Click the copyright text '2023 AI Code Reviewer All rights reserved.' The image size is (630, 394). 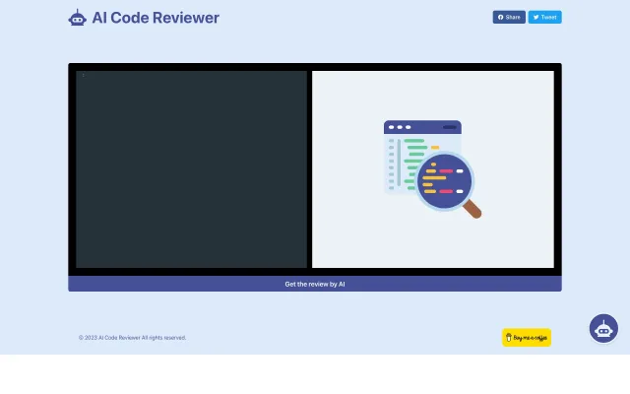pyautogui.click(x=132, y=338)
